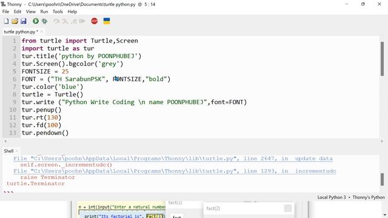Screen dimensions: 388x218
Task: Open the File menu
Action: [5, 12]
